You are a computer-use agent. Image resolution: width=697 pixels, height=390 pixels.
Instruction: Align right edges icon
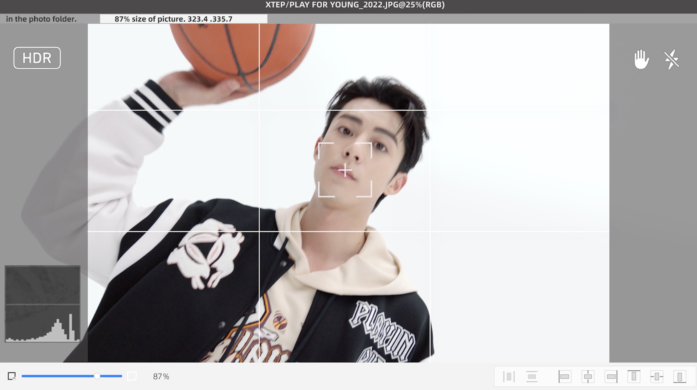[611, 377]
